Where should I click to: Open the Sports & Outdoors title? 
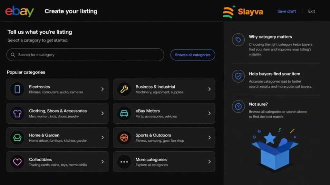(153, 135)
